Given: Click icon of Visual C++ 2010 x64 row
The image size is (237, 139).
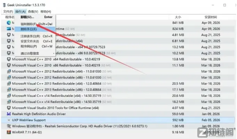Looking at the screenshot, I should tap(9, 59).
